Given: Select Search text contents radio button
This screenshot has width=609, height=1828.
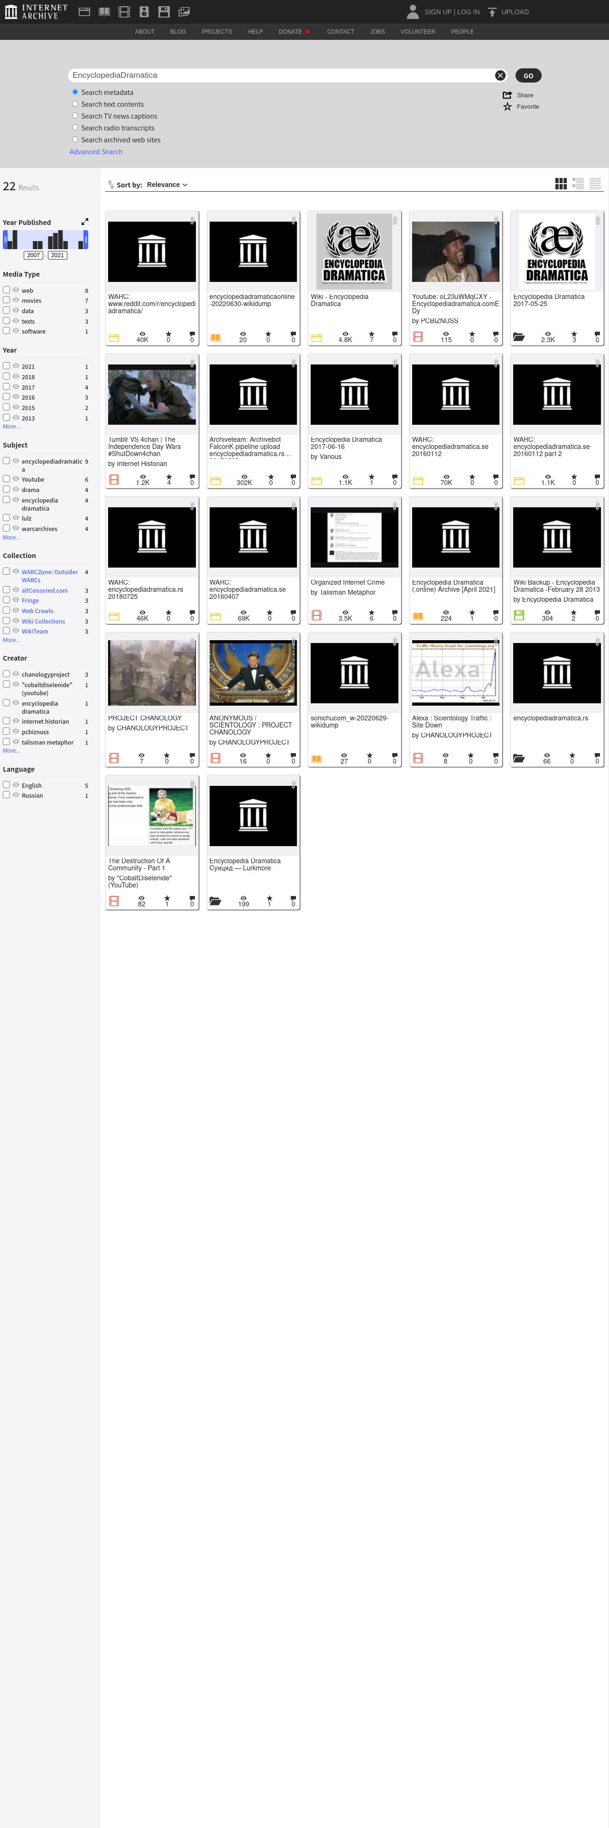Looking at the screenshot, I should 75,104.
